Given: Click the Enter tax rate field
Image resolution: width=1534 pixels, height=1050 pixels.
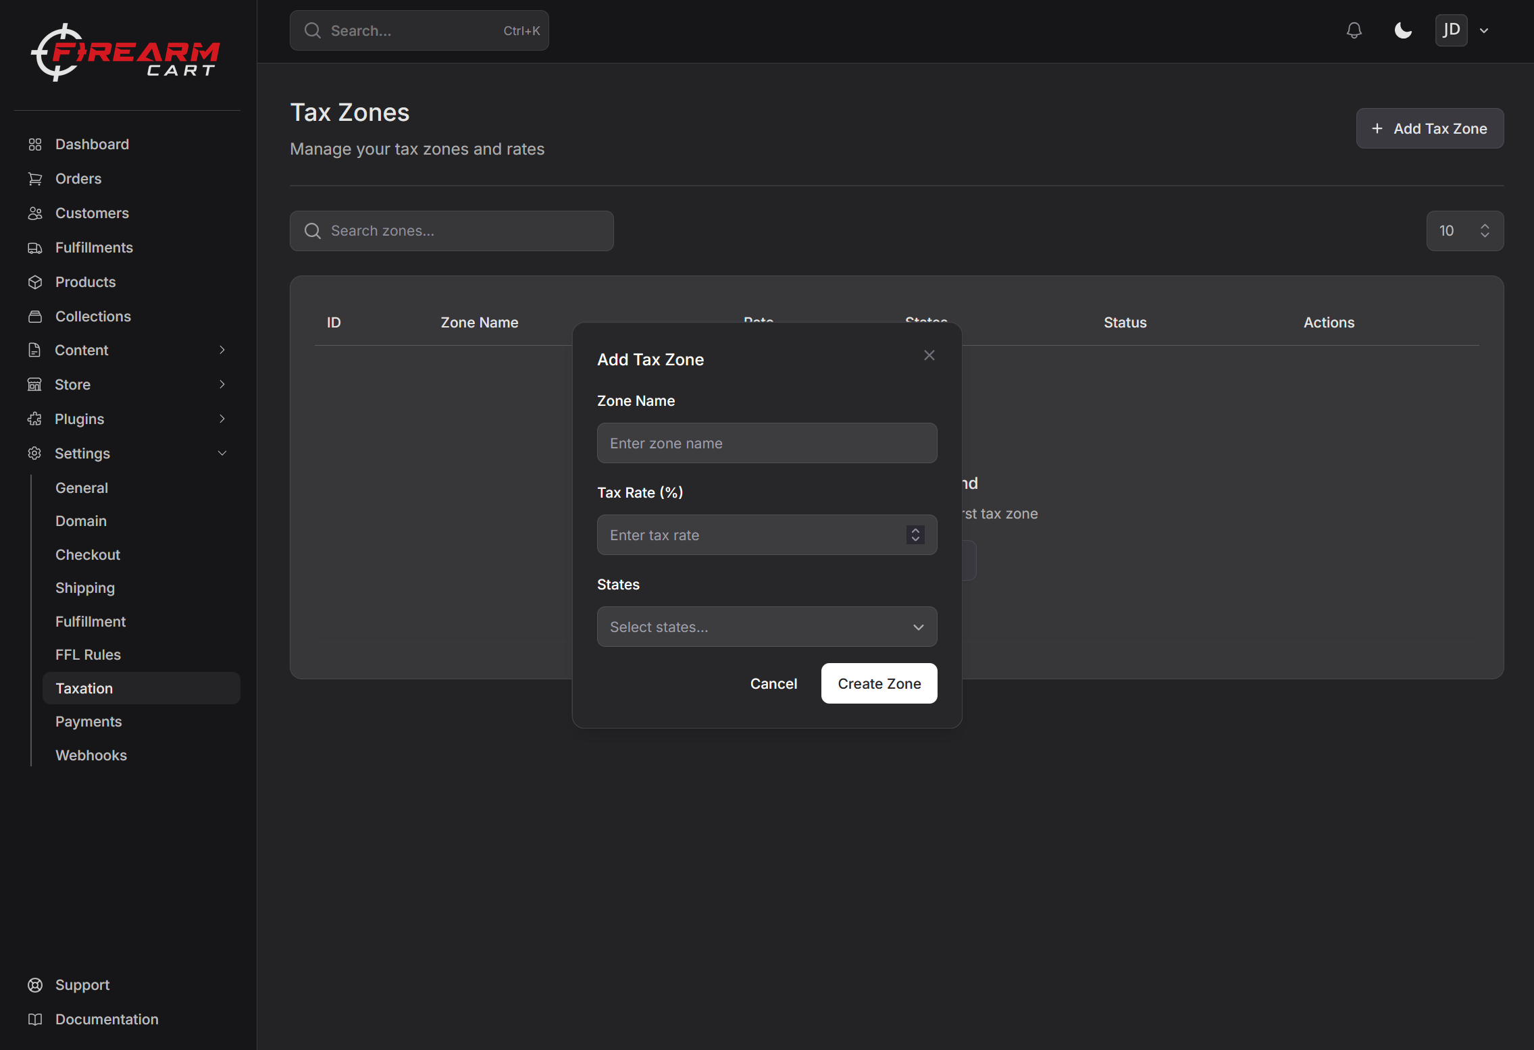Looking at the screenshot, I should [767, 535].
